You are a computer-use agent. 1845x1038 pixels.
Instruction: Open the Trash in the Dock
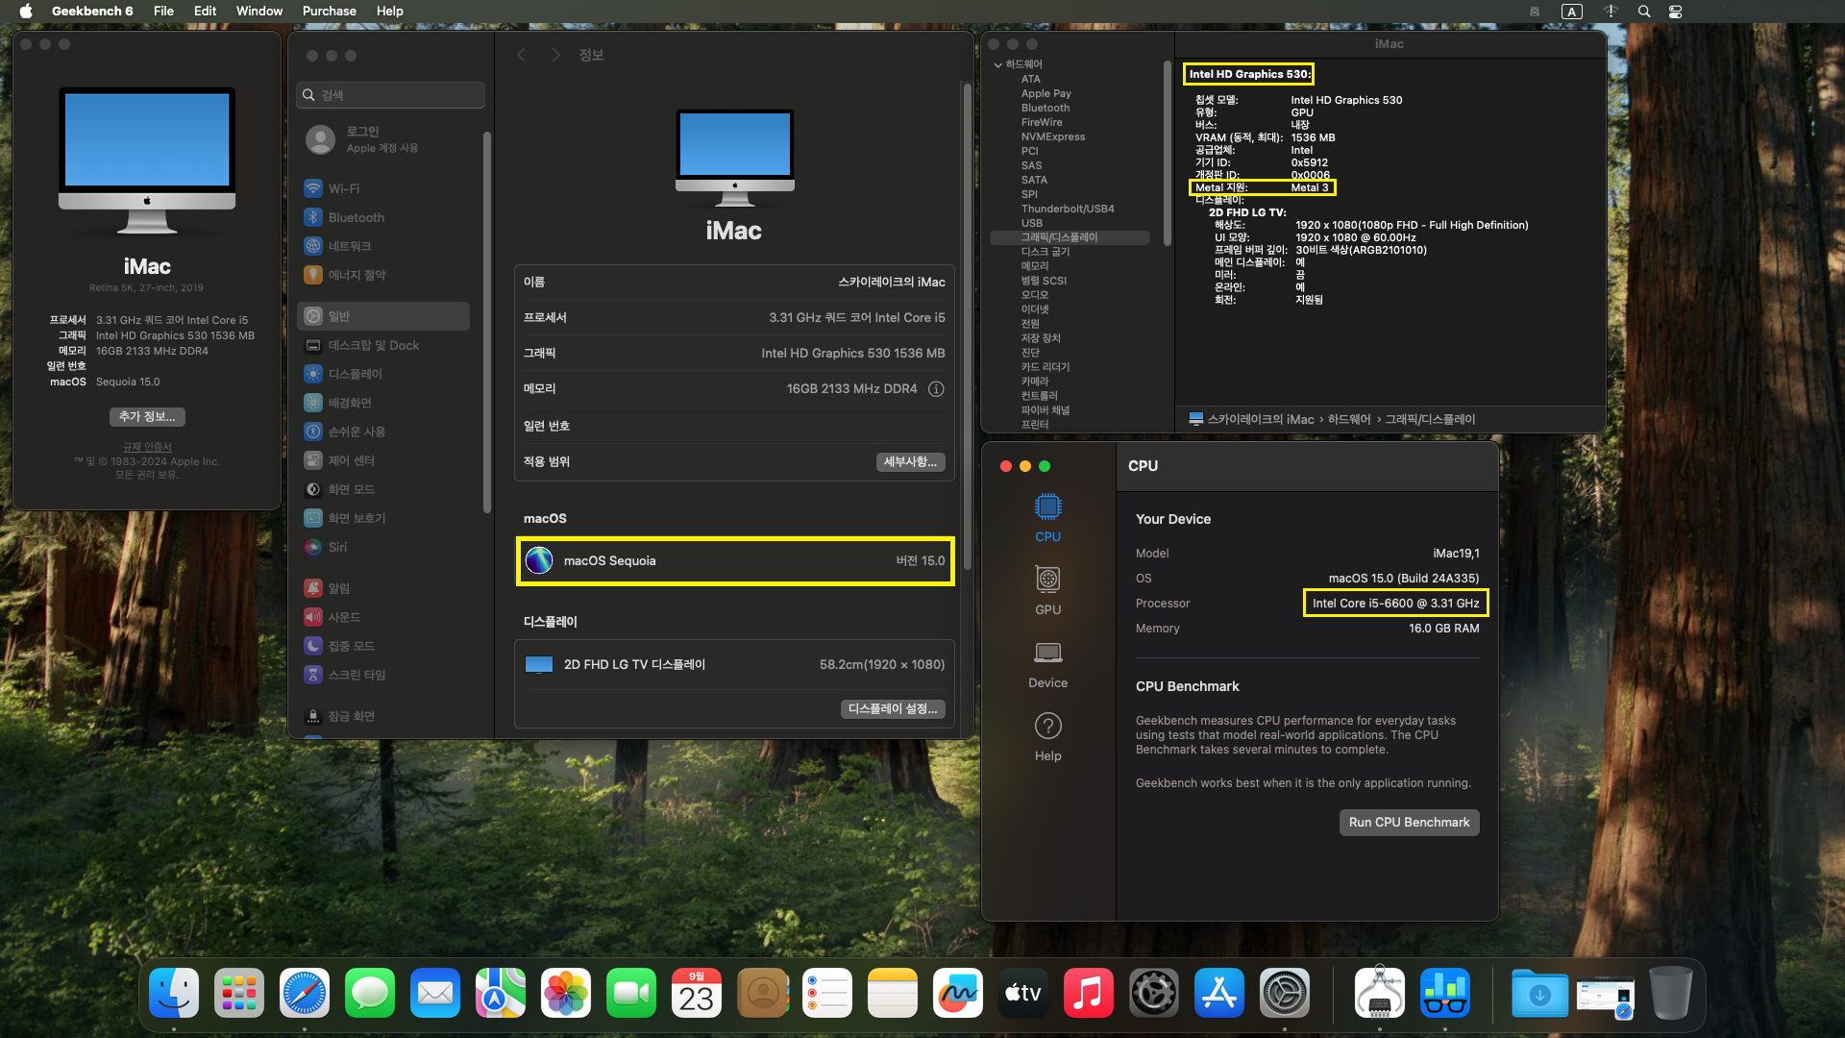pyautogui.click(x=1671, y=993)
